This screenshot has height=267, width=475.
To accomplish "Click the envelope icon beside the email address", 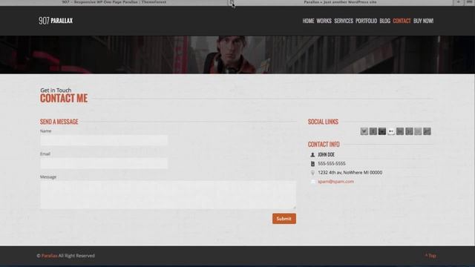I will pos(312,182).
